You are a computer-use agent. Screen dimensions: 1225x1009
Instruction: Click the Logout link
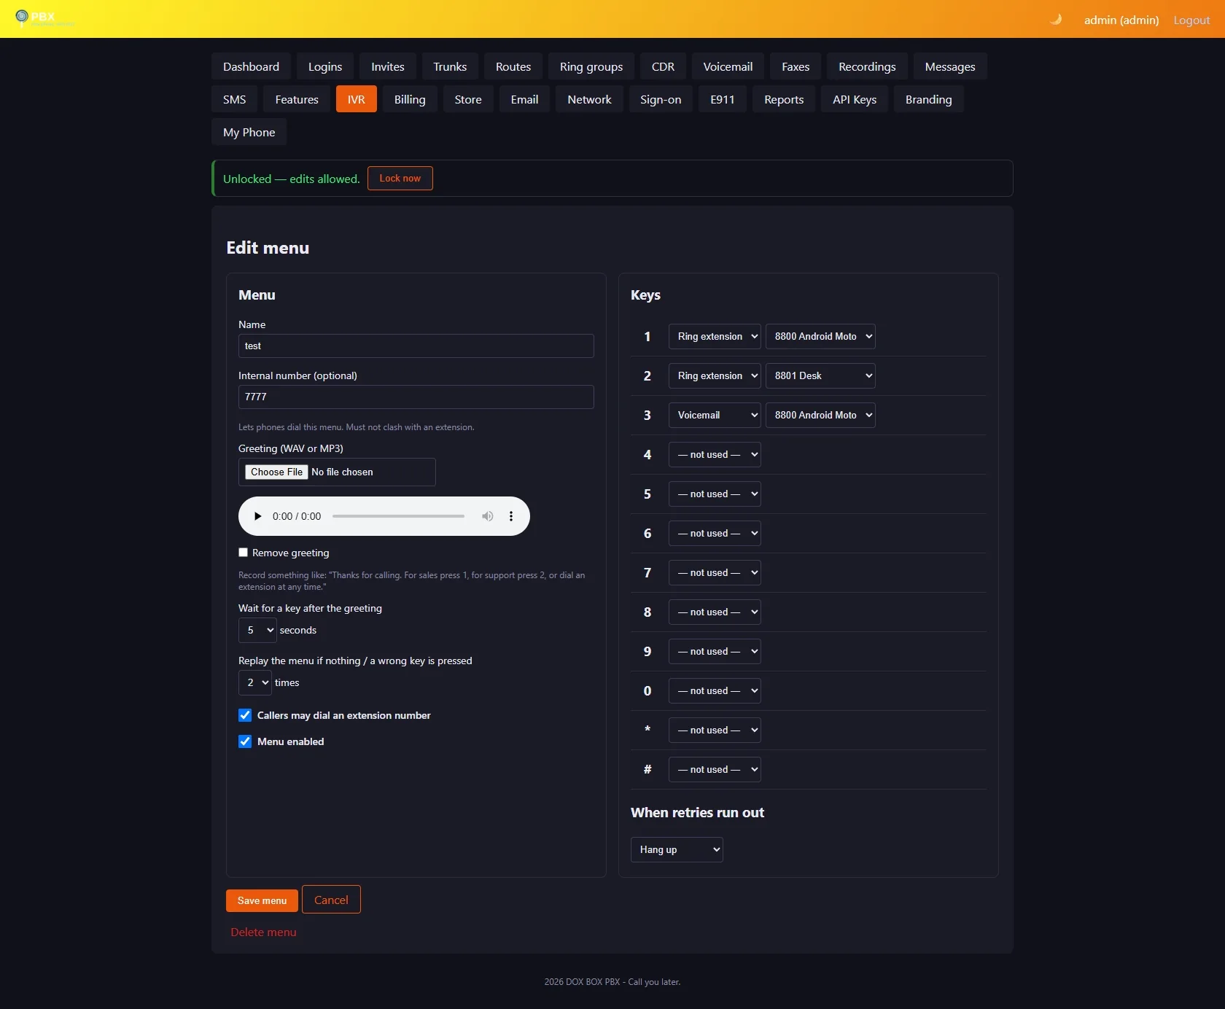(1191, 20)
